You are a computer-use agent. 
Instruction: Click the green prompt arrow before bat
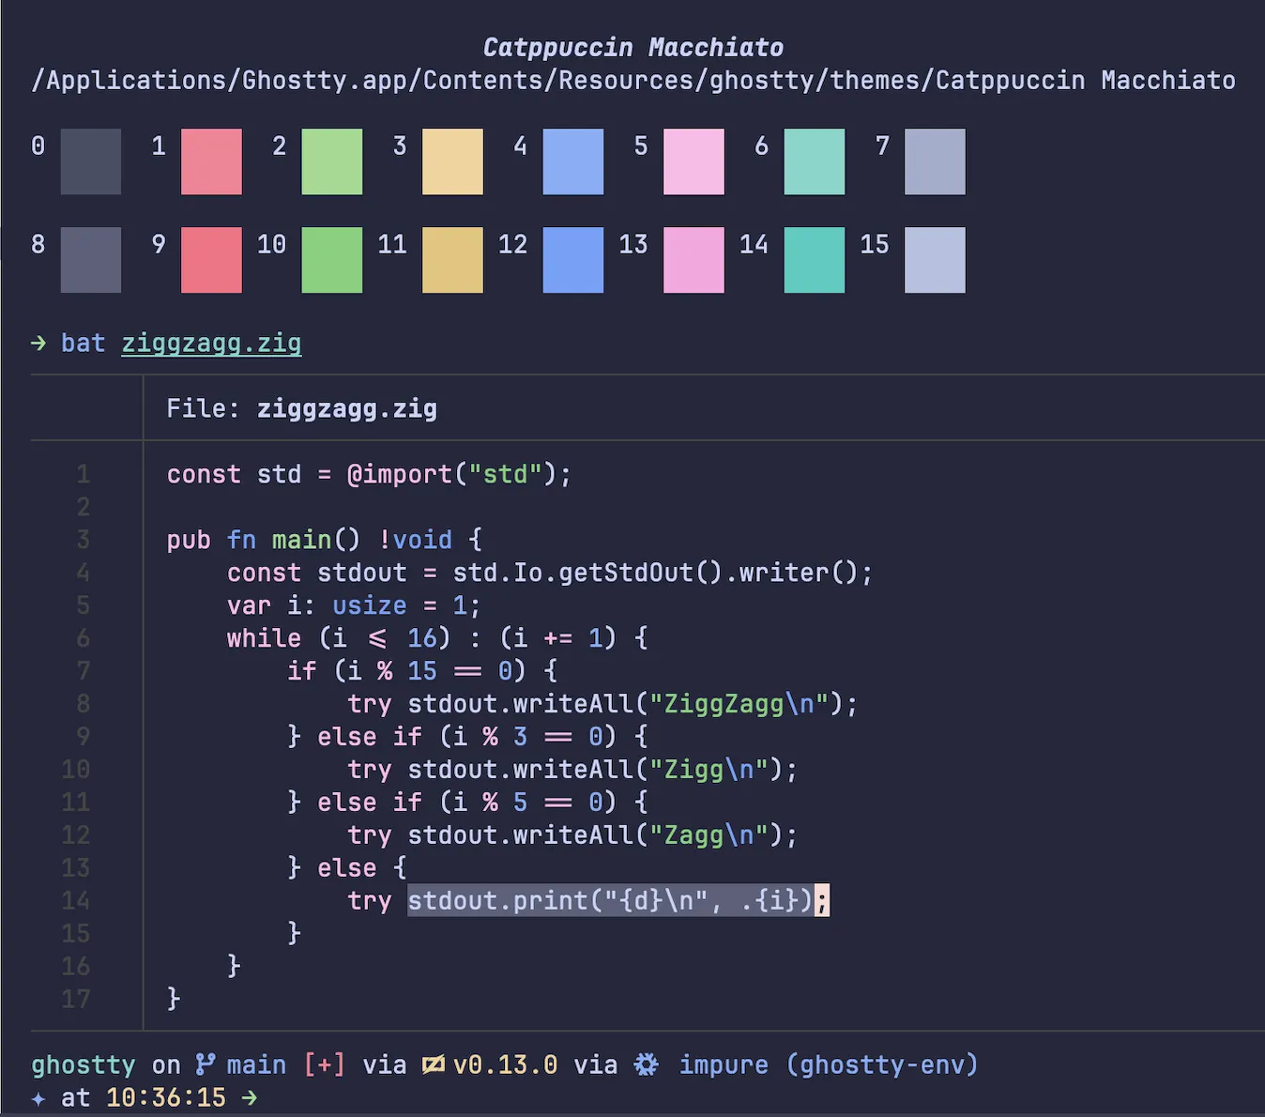(x=38, y=344)
